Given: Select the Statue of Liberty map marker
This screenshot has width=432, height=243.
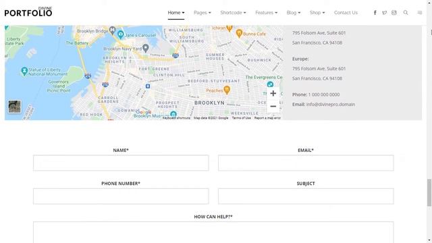Looking at the screenshot, I should [x=24, y=72].
